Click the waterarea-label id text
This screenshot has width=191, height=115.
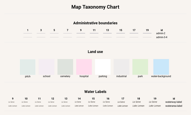(x=174, y=106)
